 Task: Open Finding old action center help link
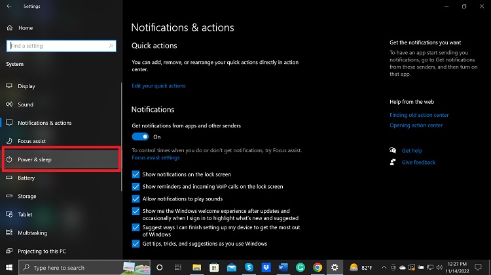point(419,115)
